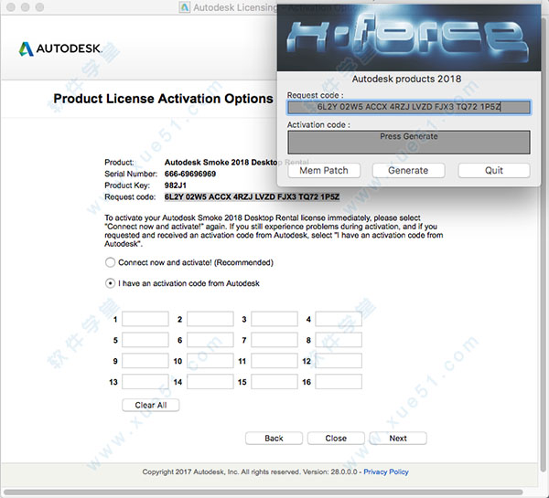Screen dimensions: 549x498
Task: Click Mem Patch button in X-Force window
Action: point(324,170)
